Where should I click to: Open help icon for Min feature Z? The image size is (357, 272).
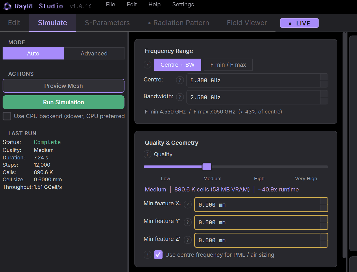(x=188, y=240)
